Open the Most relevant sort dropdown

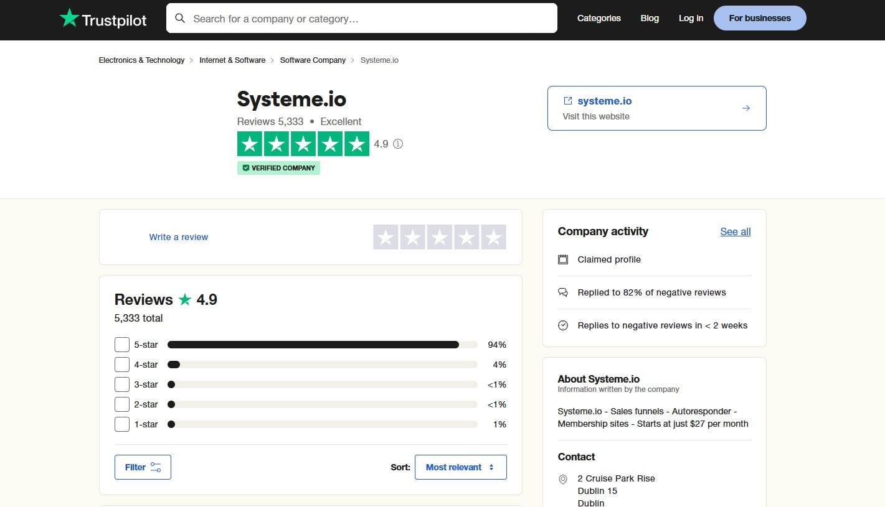click(460, 467)
